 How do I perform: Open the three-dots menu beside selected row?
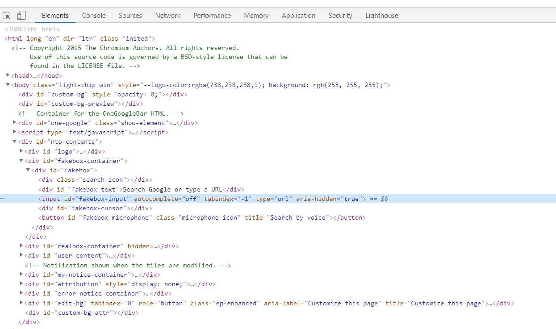point(2,199)
